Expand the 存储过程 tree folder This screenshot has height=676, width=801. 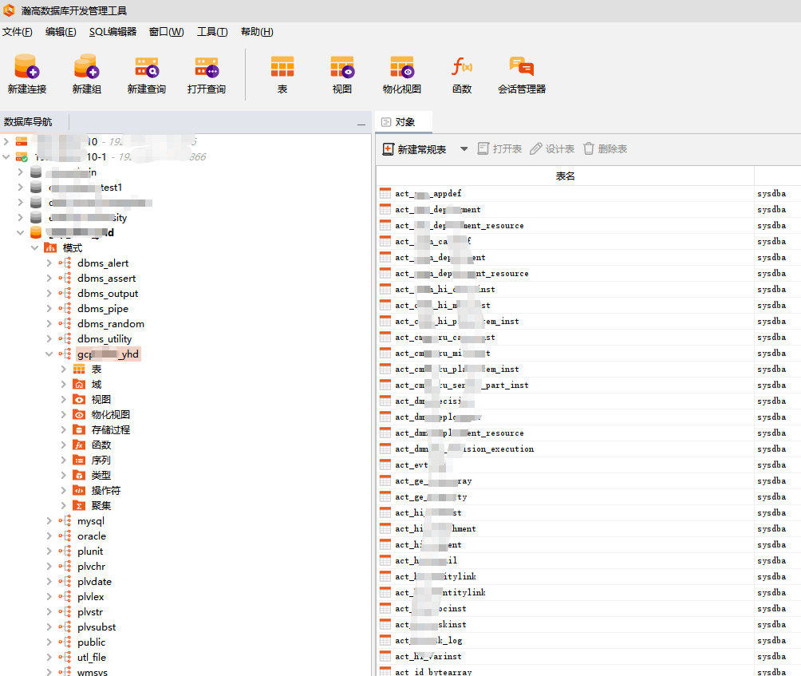pos(63,429)
